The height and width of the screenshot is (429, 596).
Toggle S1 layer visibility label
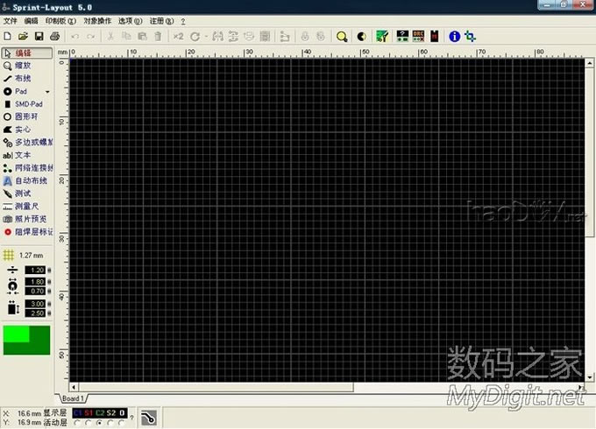coord(89,412)
